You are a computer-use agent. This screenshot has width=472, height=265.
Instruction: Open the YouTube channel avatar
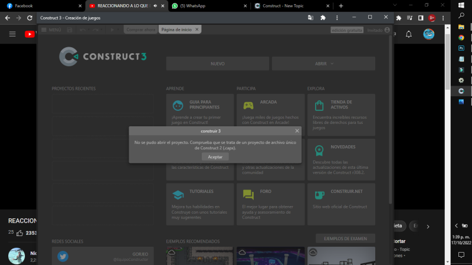coord(17,256)
